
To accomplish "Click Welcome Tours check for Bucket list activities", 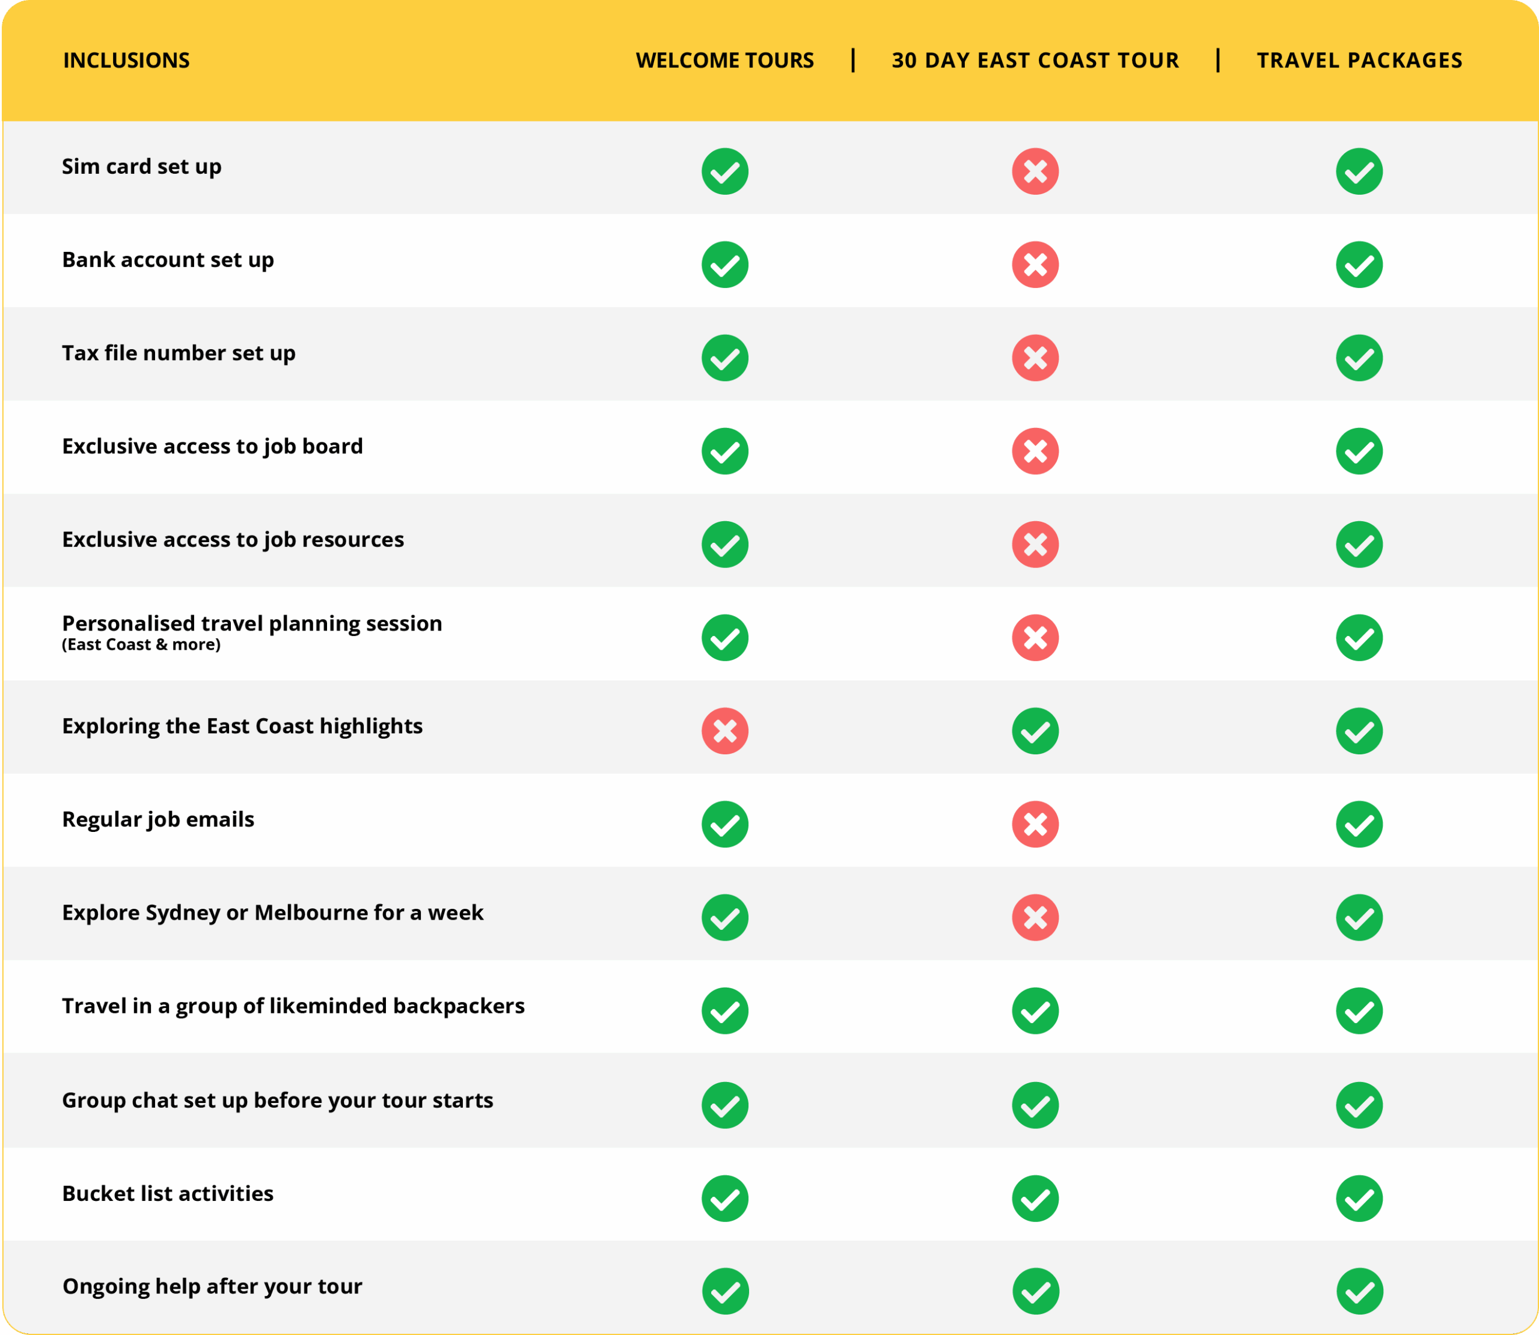I will 724,1198.
